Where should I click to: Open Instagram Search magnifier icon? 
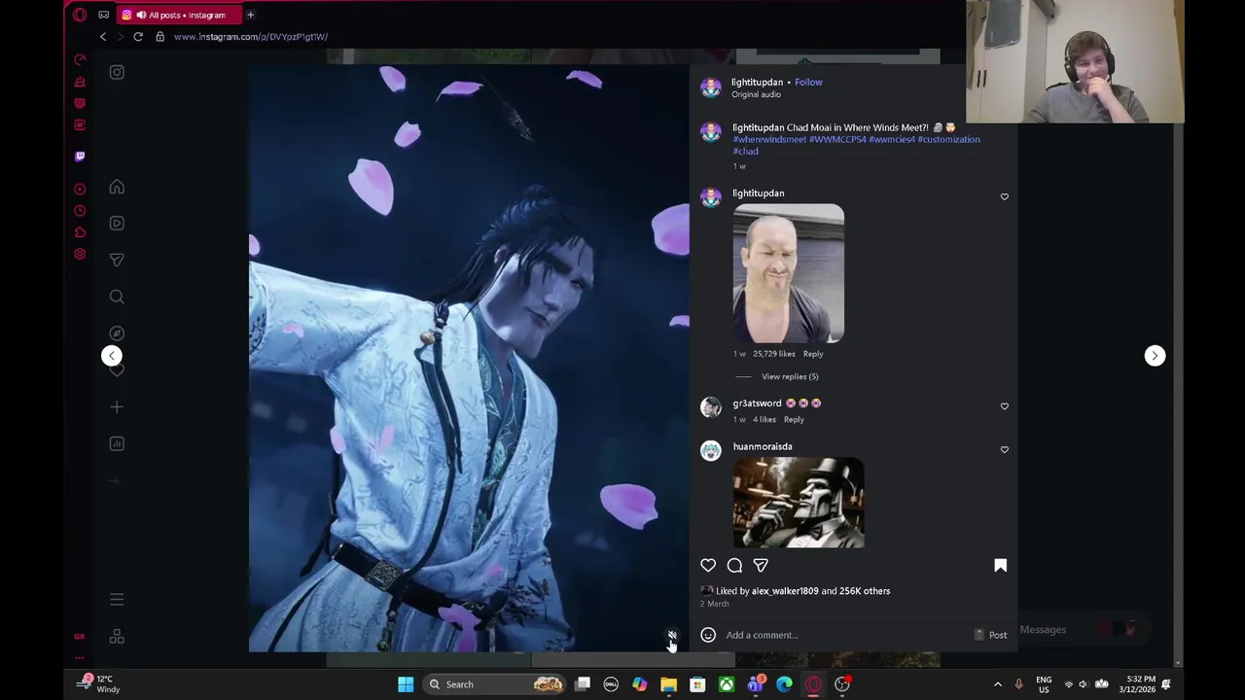point(117,297)
